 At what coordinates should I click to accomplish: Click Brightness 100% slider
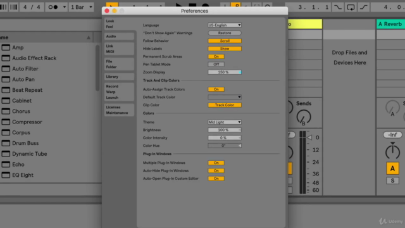225,130
